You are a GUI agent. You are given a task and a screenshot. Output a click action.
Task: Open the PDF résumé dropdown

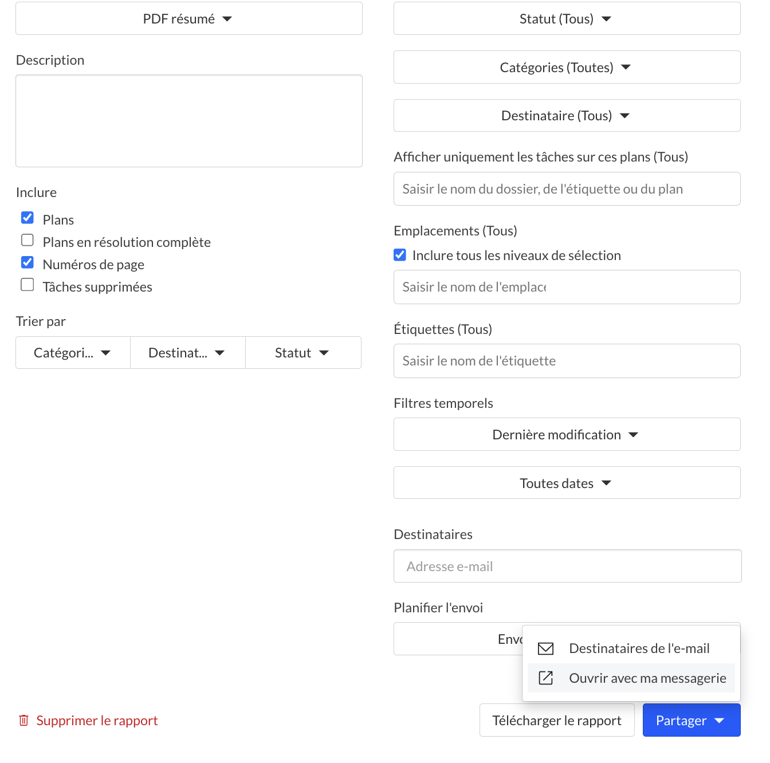(x=189, y=18)
